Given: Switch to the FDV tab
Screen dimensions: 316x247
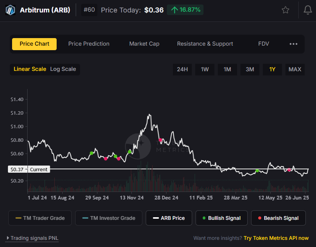Looking at the screenshot, I should pyautogui.click(x=264, y=44).
